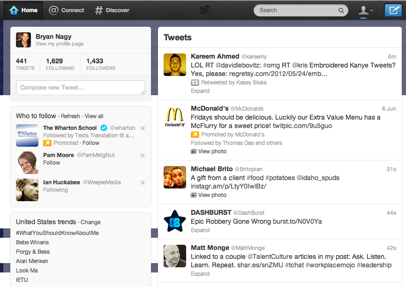Click the search magnifier icon

click(343, 10)
